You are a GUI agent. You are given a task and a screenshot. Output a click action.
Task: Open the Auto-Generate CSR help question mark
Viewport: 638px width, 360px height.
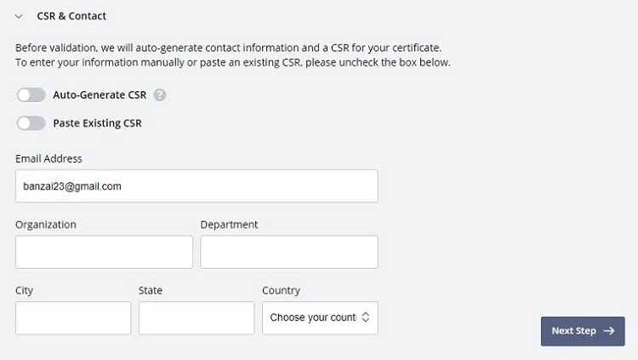coord(160,94)
